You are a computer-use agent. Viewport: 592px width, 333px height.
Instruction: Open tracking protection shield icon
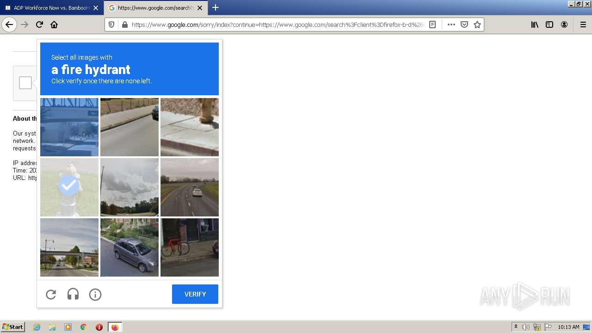pyautogui.click(x=112, y=25)
